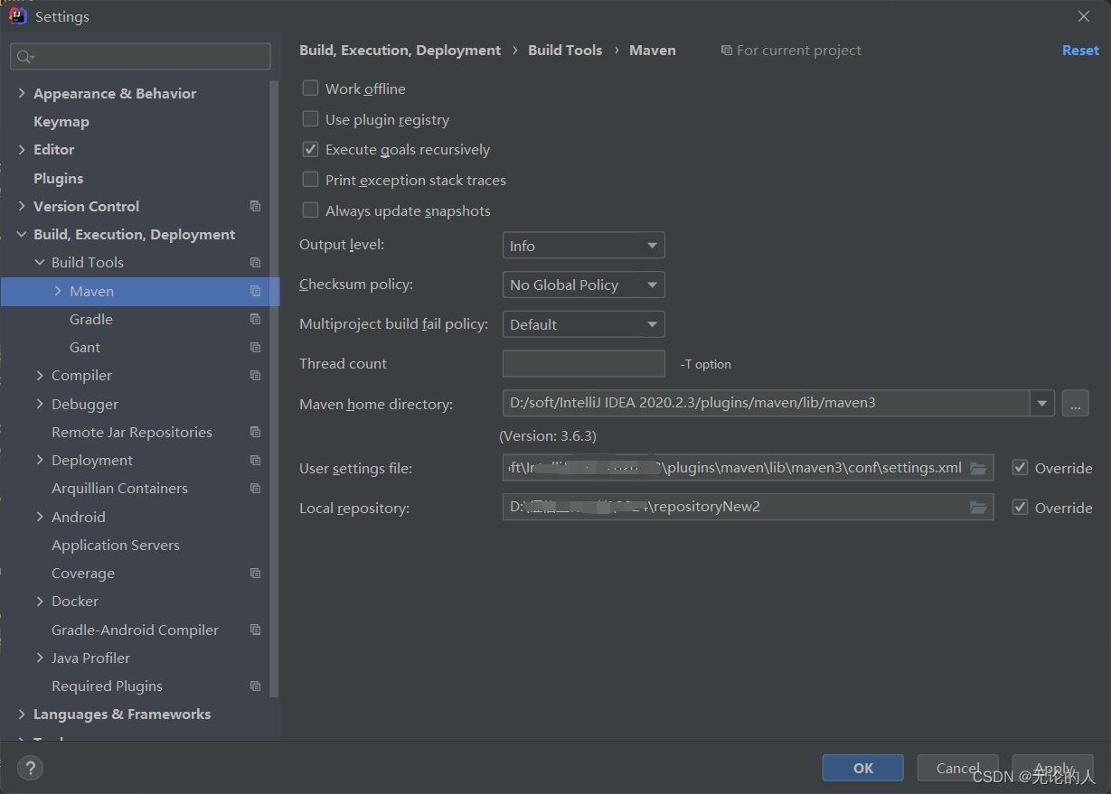Click the project-level icon beside Deployment

[255, 460]
